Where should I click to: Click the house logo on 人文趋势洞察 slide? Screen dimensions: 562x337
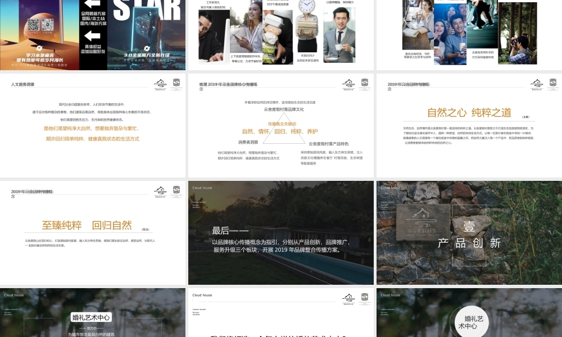click(x=160, y=84)
